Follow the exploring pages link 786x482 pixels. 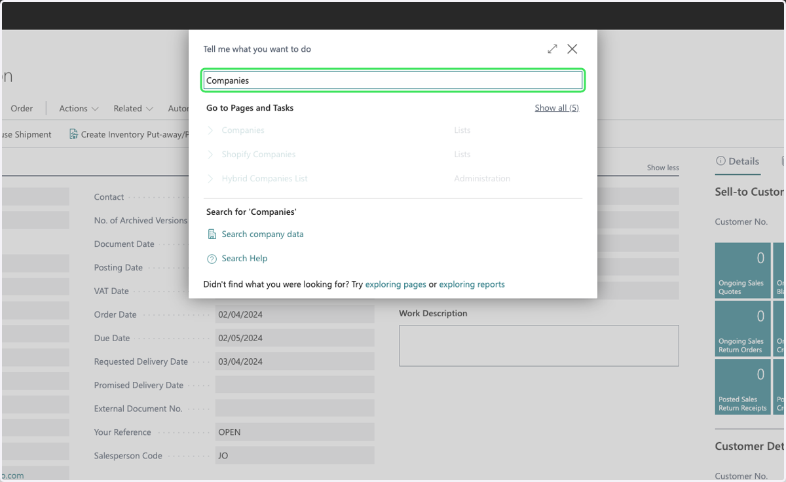coord(396,284)
